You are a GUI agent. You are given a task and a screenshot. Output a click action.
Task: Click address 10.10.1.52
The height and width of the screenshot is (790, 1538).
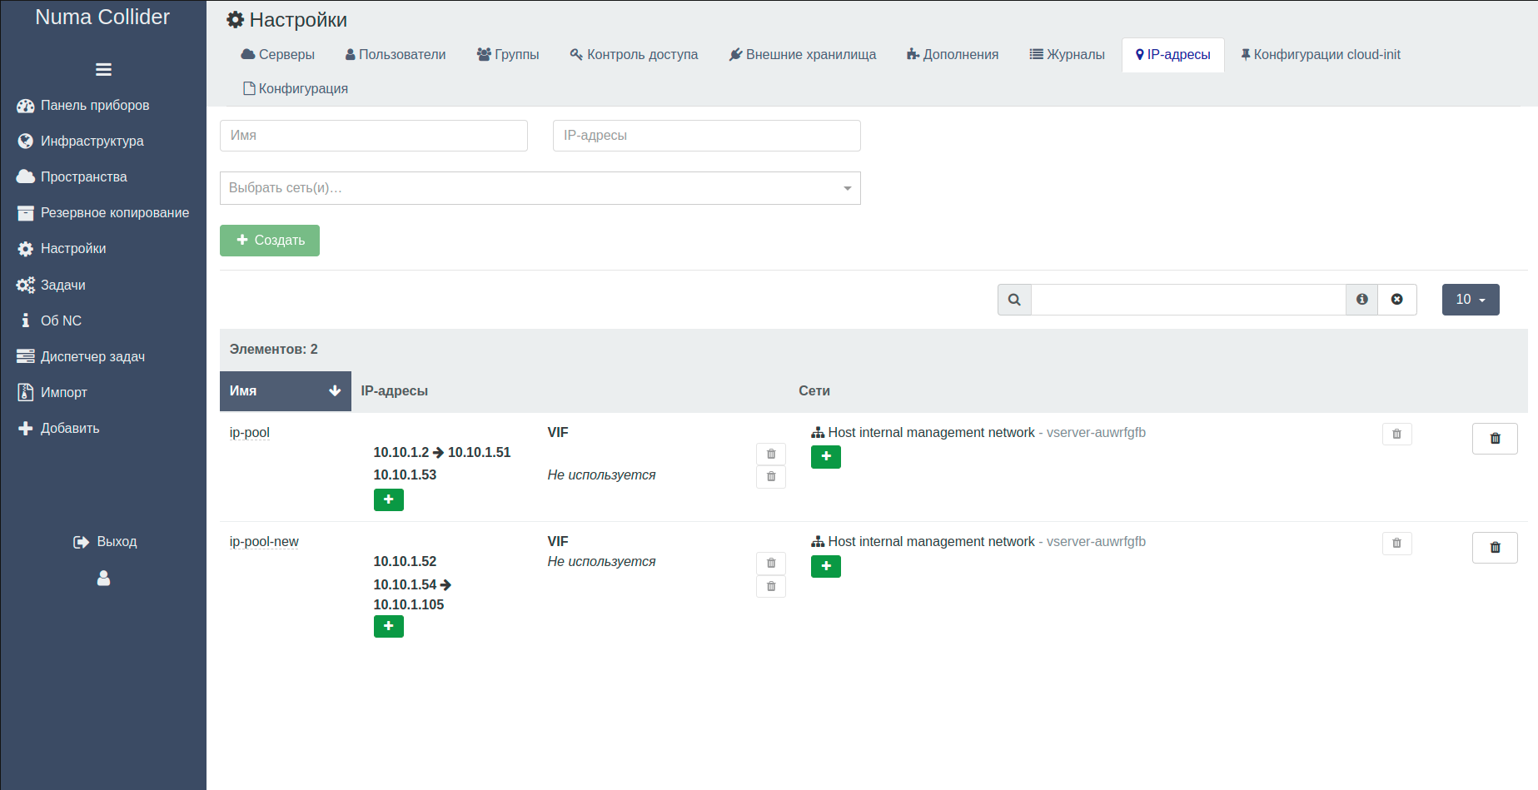tap(405, 562)
